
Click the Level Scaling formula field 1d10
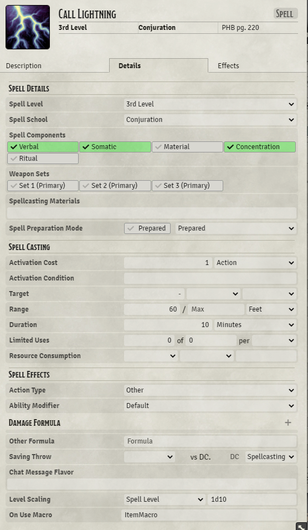(252, 500)
